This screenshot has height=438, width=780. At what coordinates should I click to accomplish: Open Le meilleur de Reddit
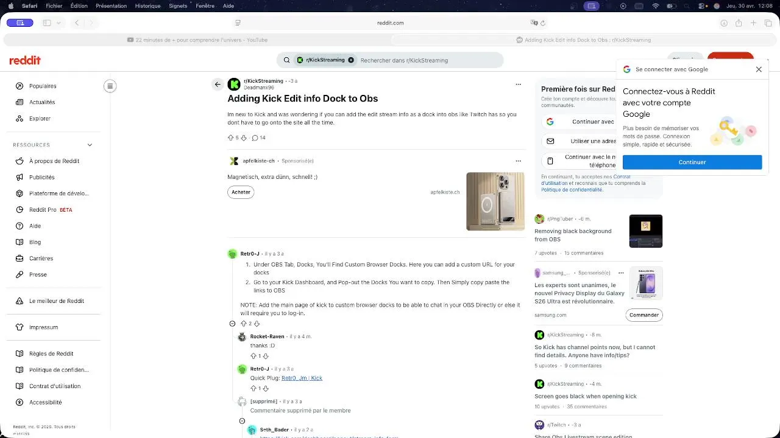(x=57, y=301)
